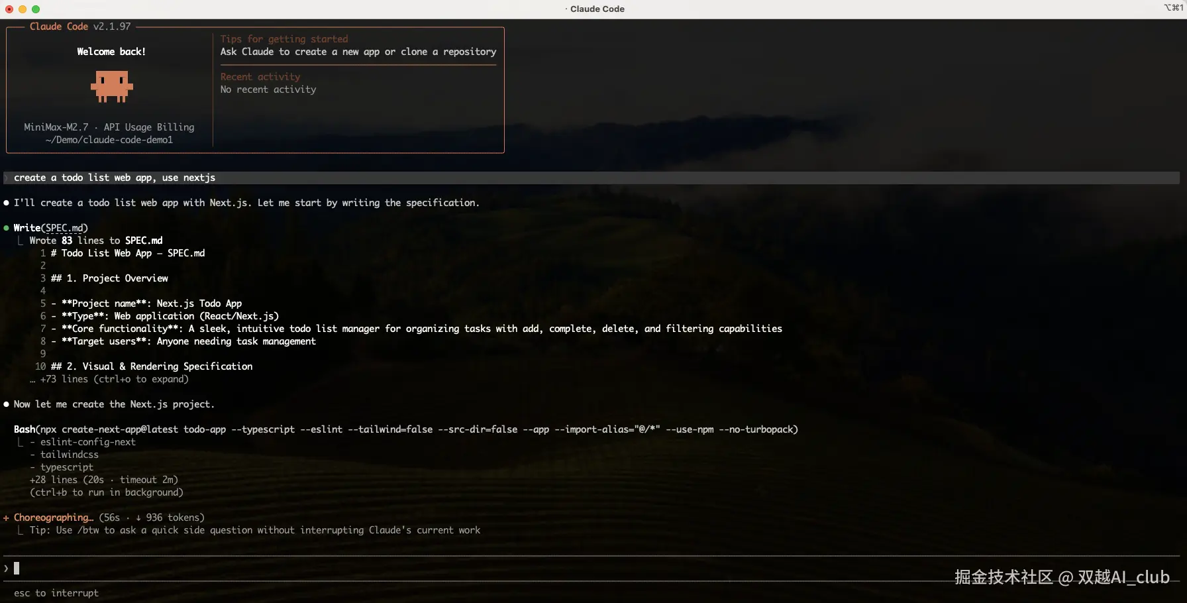This screenshot has width=1187, height=603.
Task: Expand the collapsed '+73 lines' SPEC.md output
Action: coord(109,379)
